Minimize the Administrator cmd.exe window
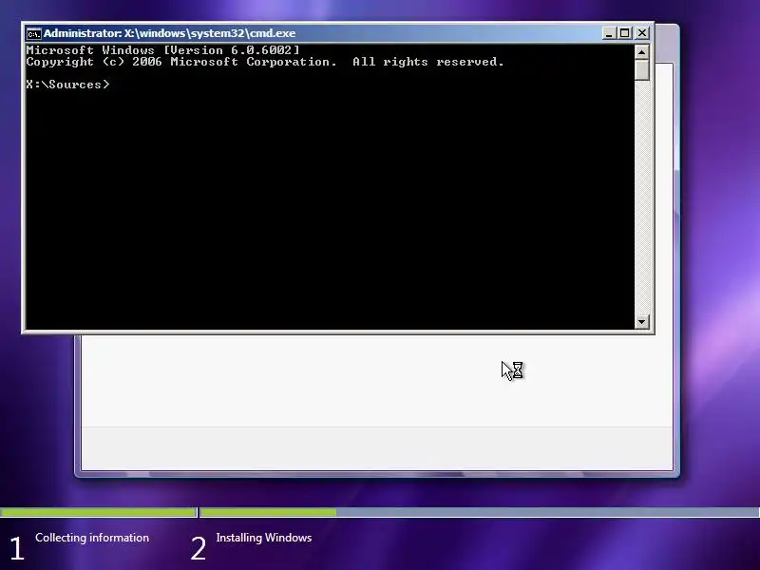Screen dimensions: 760x570 click(x=609, y=33)
